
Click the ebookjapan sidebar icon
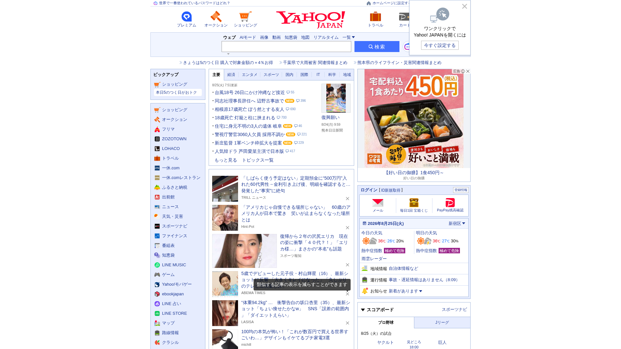157,294
